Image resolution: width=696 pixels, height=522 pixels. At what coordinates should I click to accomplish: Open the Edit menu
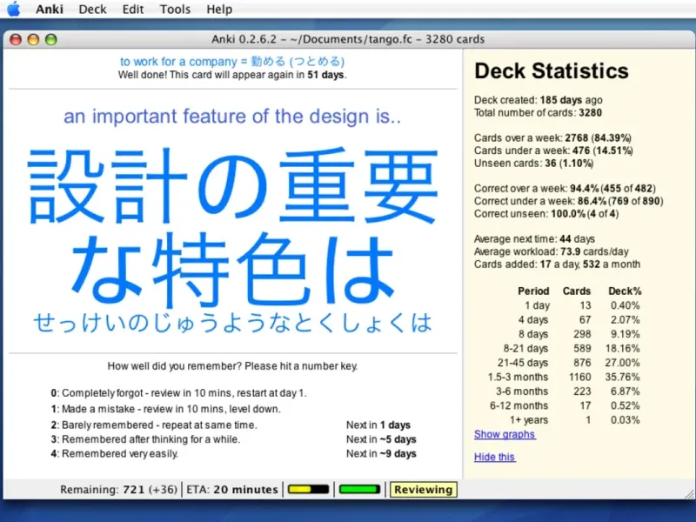pos(133,10)
